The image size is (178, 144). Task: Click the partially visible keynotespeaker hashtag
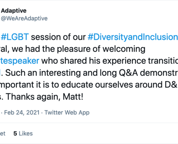(19, 61)
